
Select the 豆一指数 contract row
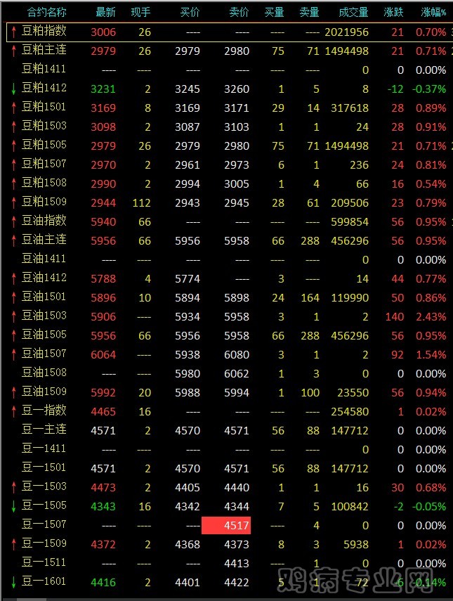pos(229,411)
